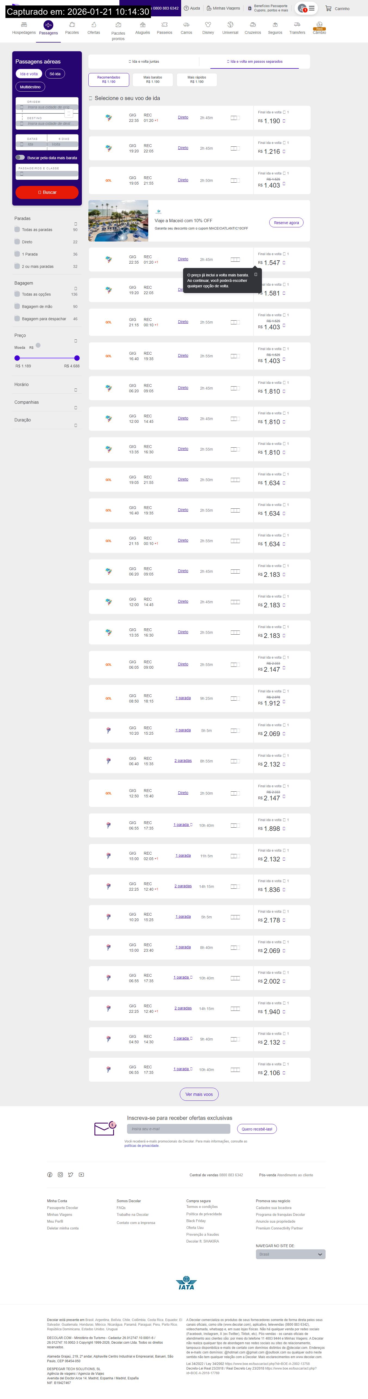Open the YouTube icon in footer
Image resolution: width=368 pixels, height=1399 pixels.
[x=81, y=1175]
